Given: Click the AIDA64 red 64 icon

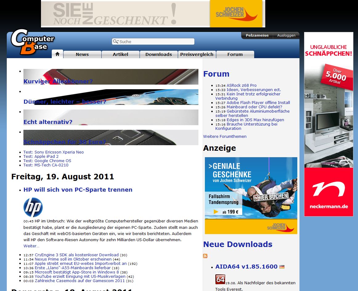Looking at the screenshot, I should point(220,279).
